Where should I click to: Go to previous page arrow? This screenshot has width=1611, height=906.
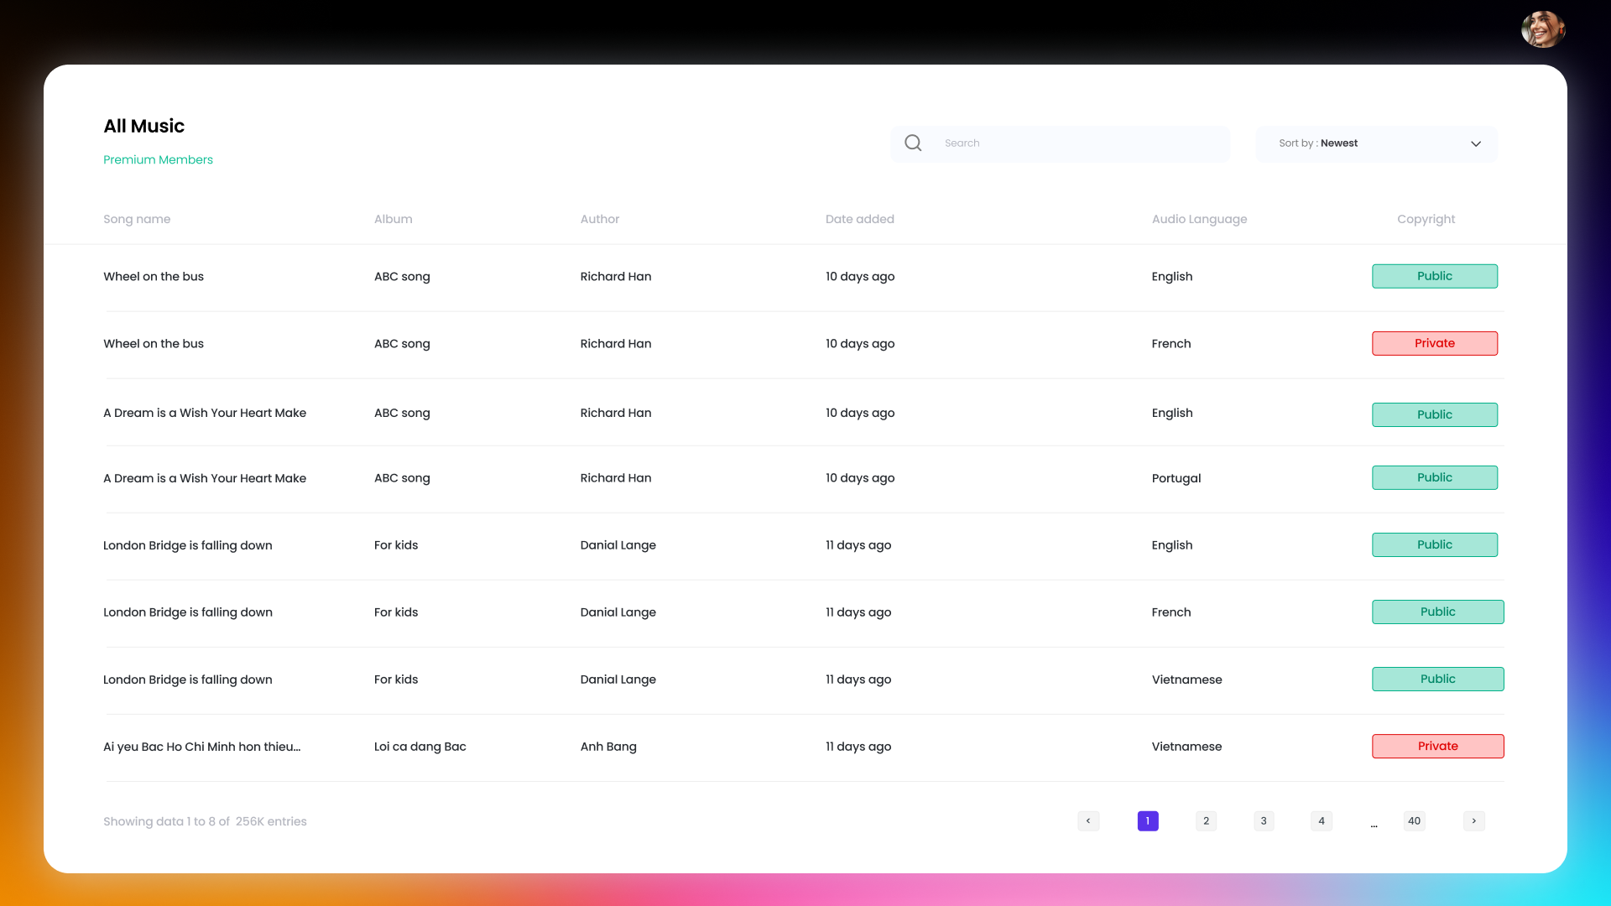1088,821
